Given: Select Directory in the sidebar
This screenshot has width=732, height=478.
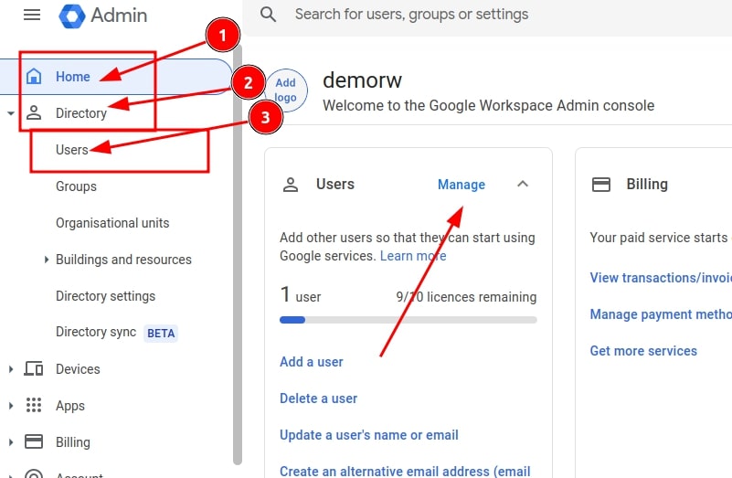Looking at the screenshot, I should coord(81,113).
